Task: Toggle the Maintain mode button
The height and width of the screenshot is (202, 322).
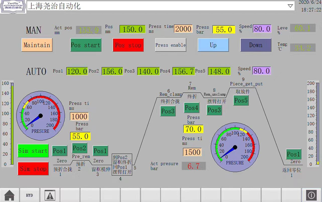Action: click(x=37, y=45)
